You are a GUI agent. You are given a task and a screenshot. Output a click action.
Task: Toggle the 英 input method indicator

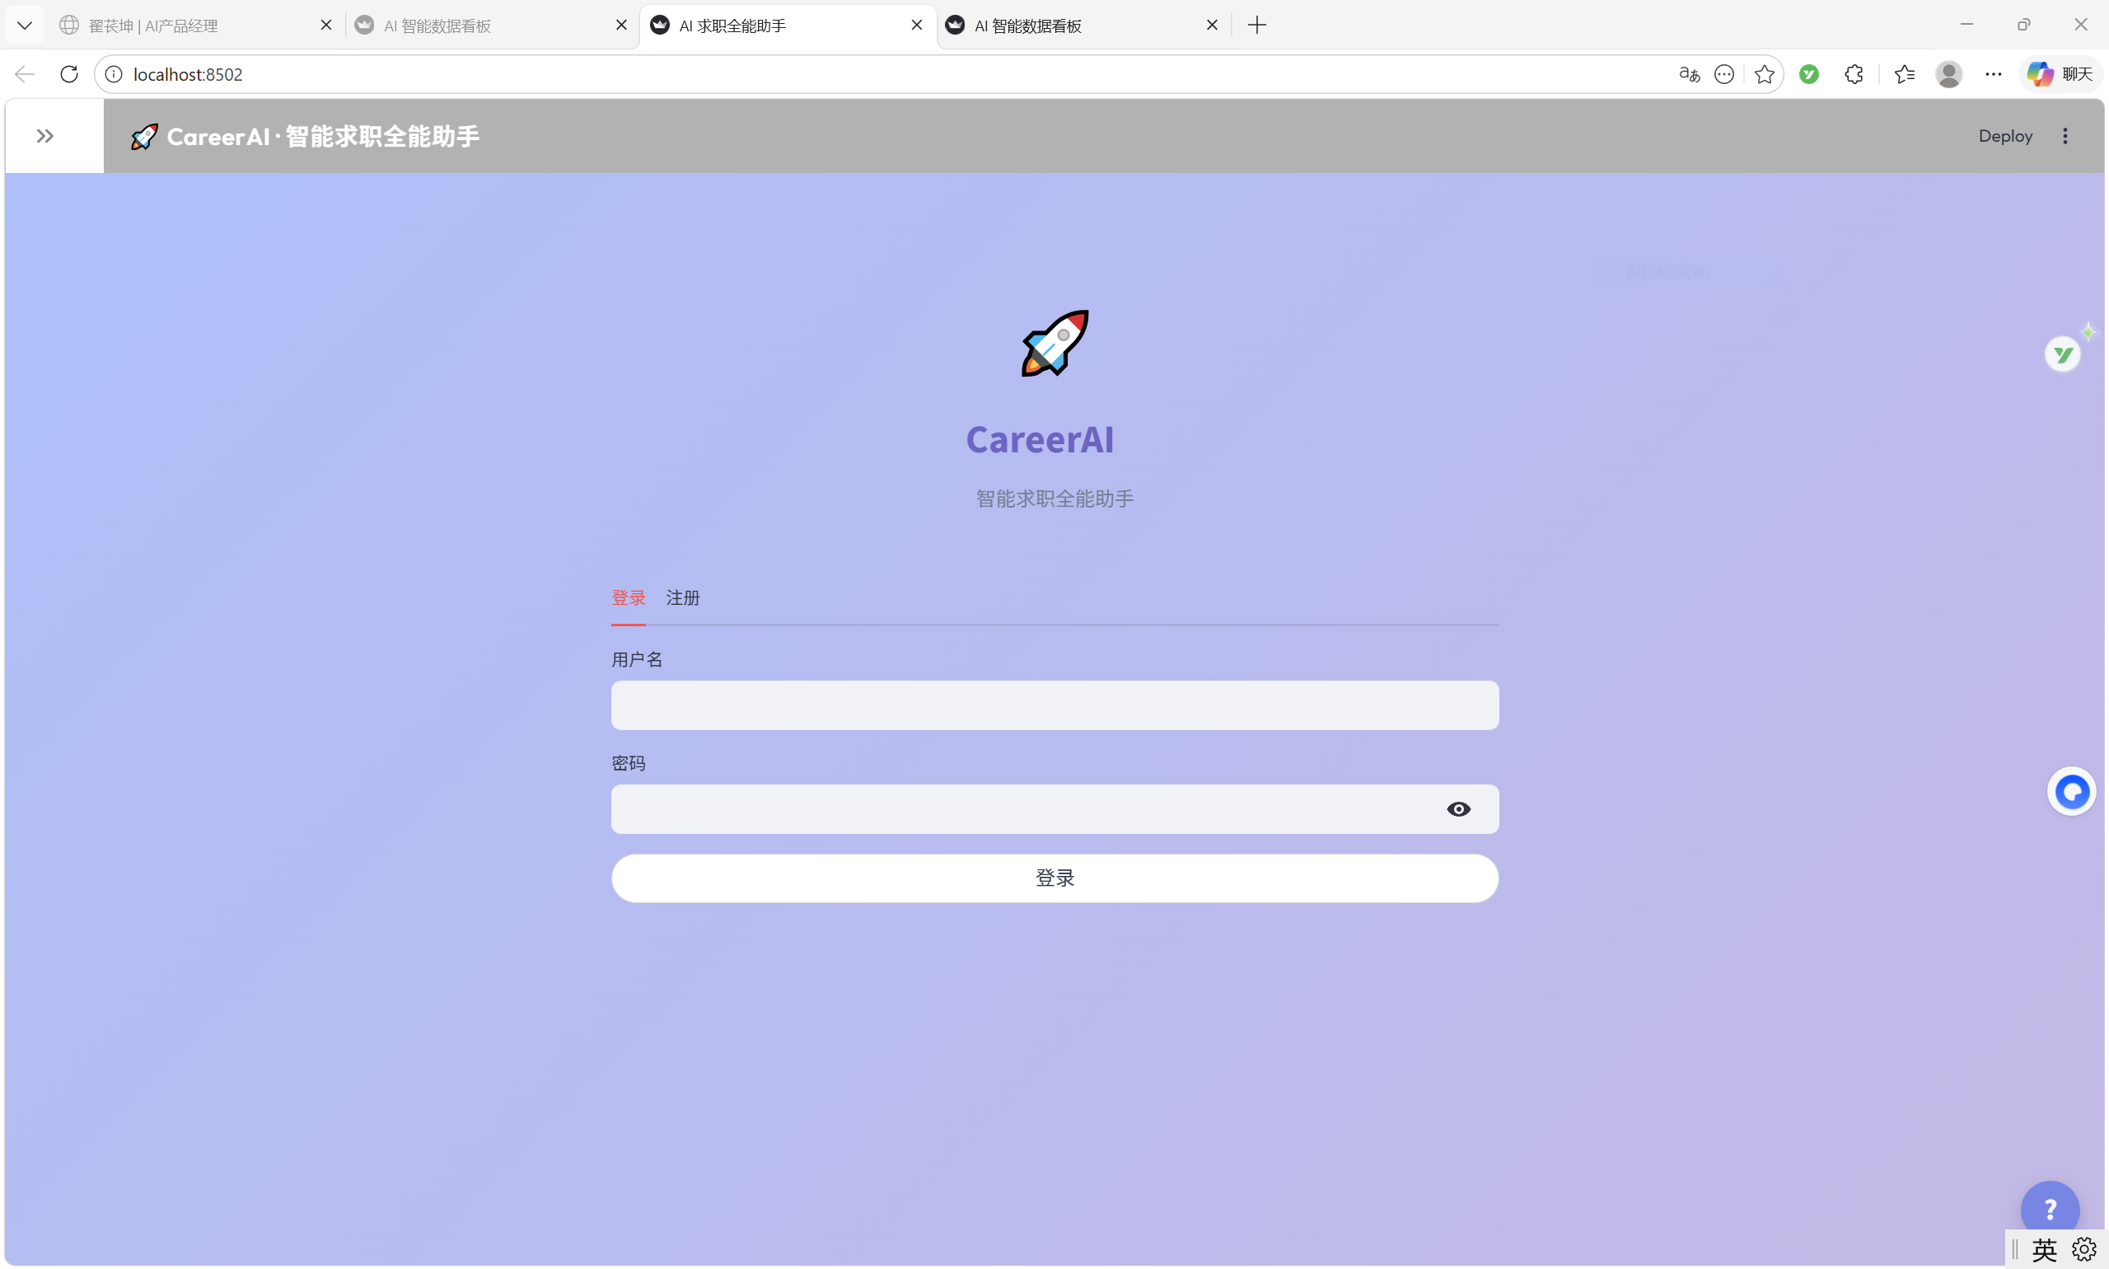2044,1249
